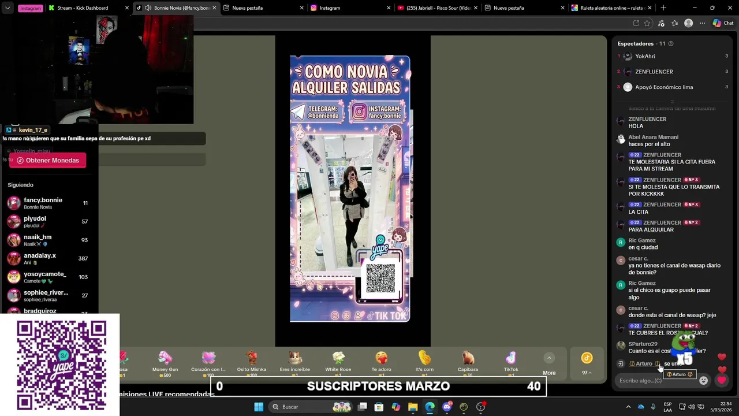Image resolution: width=739 pixels, height=416 pixels.
Task: Open emoji picker in chat input
Action: point(703,380)
